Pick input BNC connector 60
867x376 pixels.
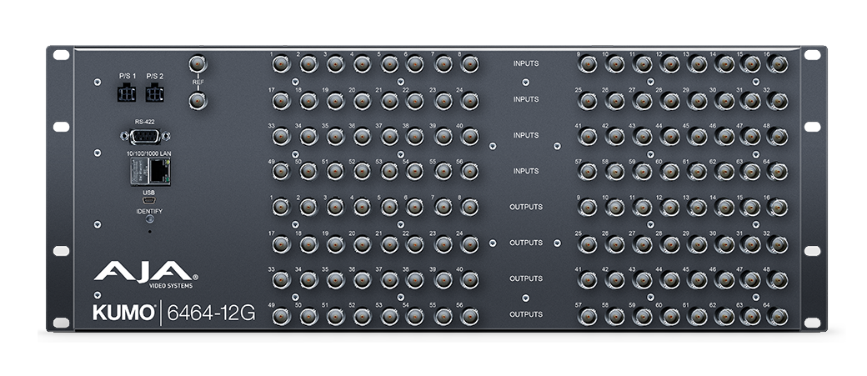(x=669, y=172)
